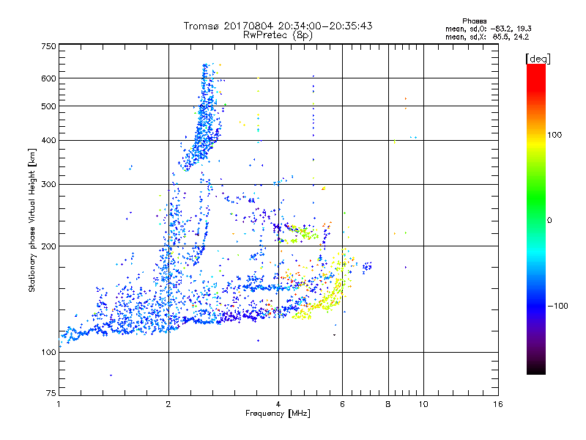Select the colorbar tick label '0'

click(x=549, y=221)
